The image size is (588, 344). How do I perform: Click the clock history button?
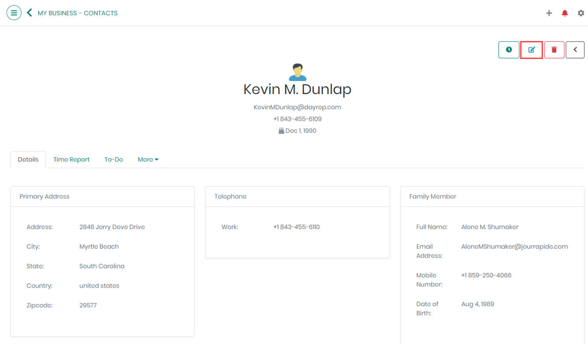pyautogui.click(x=509, y=50)
